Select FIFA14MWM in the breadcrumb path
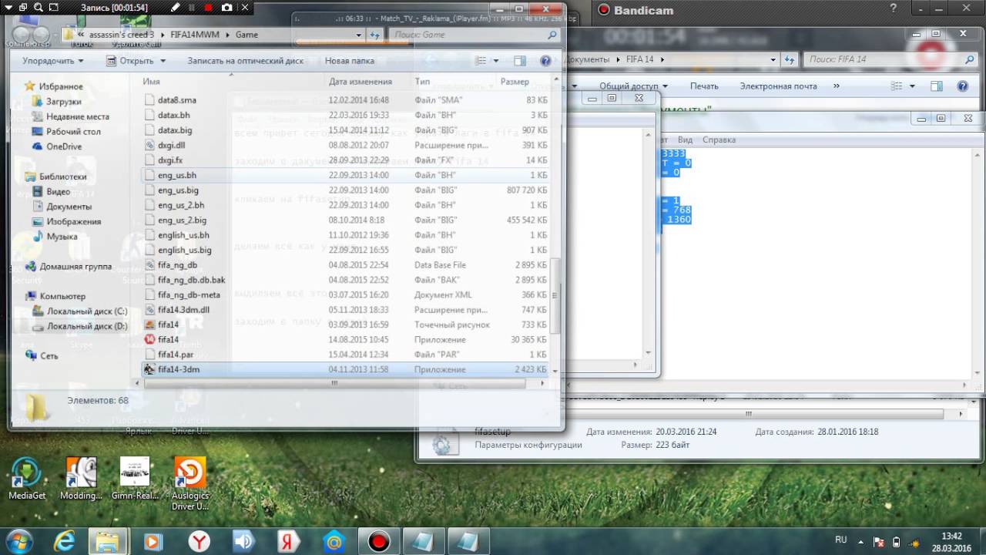Screen dimensions: 986x555 (x=195, y=35)
